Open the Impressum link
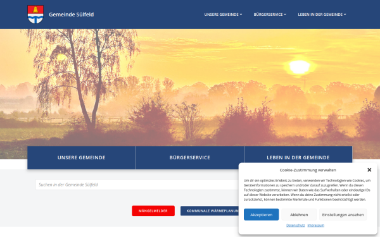Image resolution: width=380 pixels, height=237 pixels. 316,225
